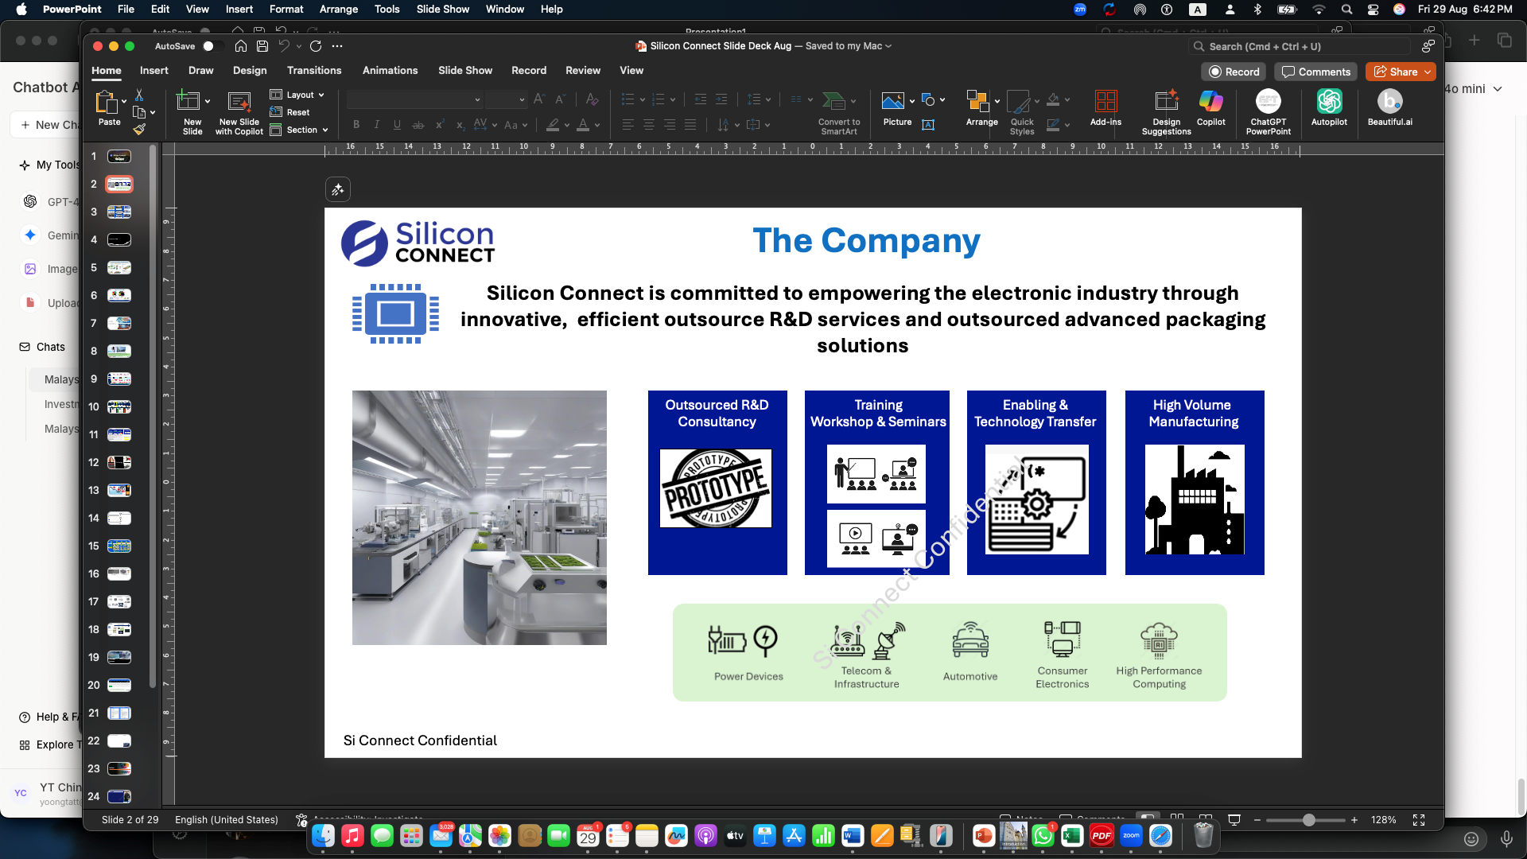This screenshot has height=859, width=1527.
Task: Click the zoom slider handle
Action: click(x=1308, y=820)
